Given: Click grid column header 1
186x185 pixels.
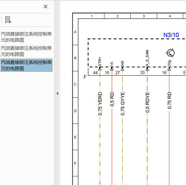Looking at the screenshot, I should coord(91,16).
